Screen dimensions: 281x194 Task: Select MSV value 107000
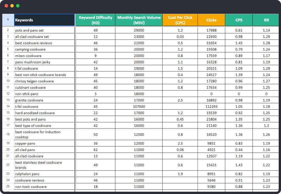(139, 106)
